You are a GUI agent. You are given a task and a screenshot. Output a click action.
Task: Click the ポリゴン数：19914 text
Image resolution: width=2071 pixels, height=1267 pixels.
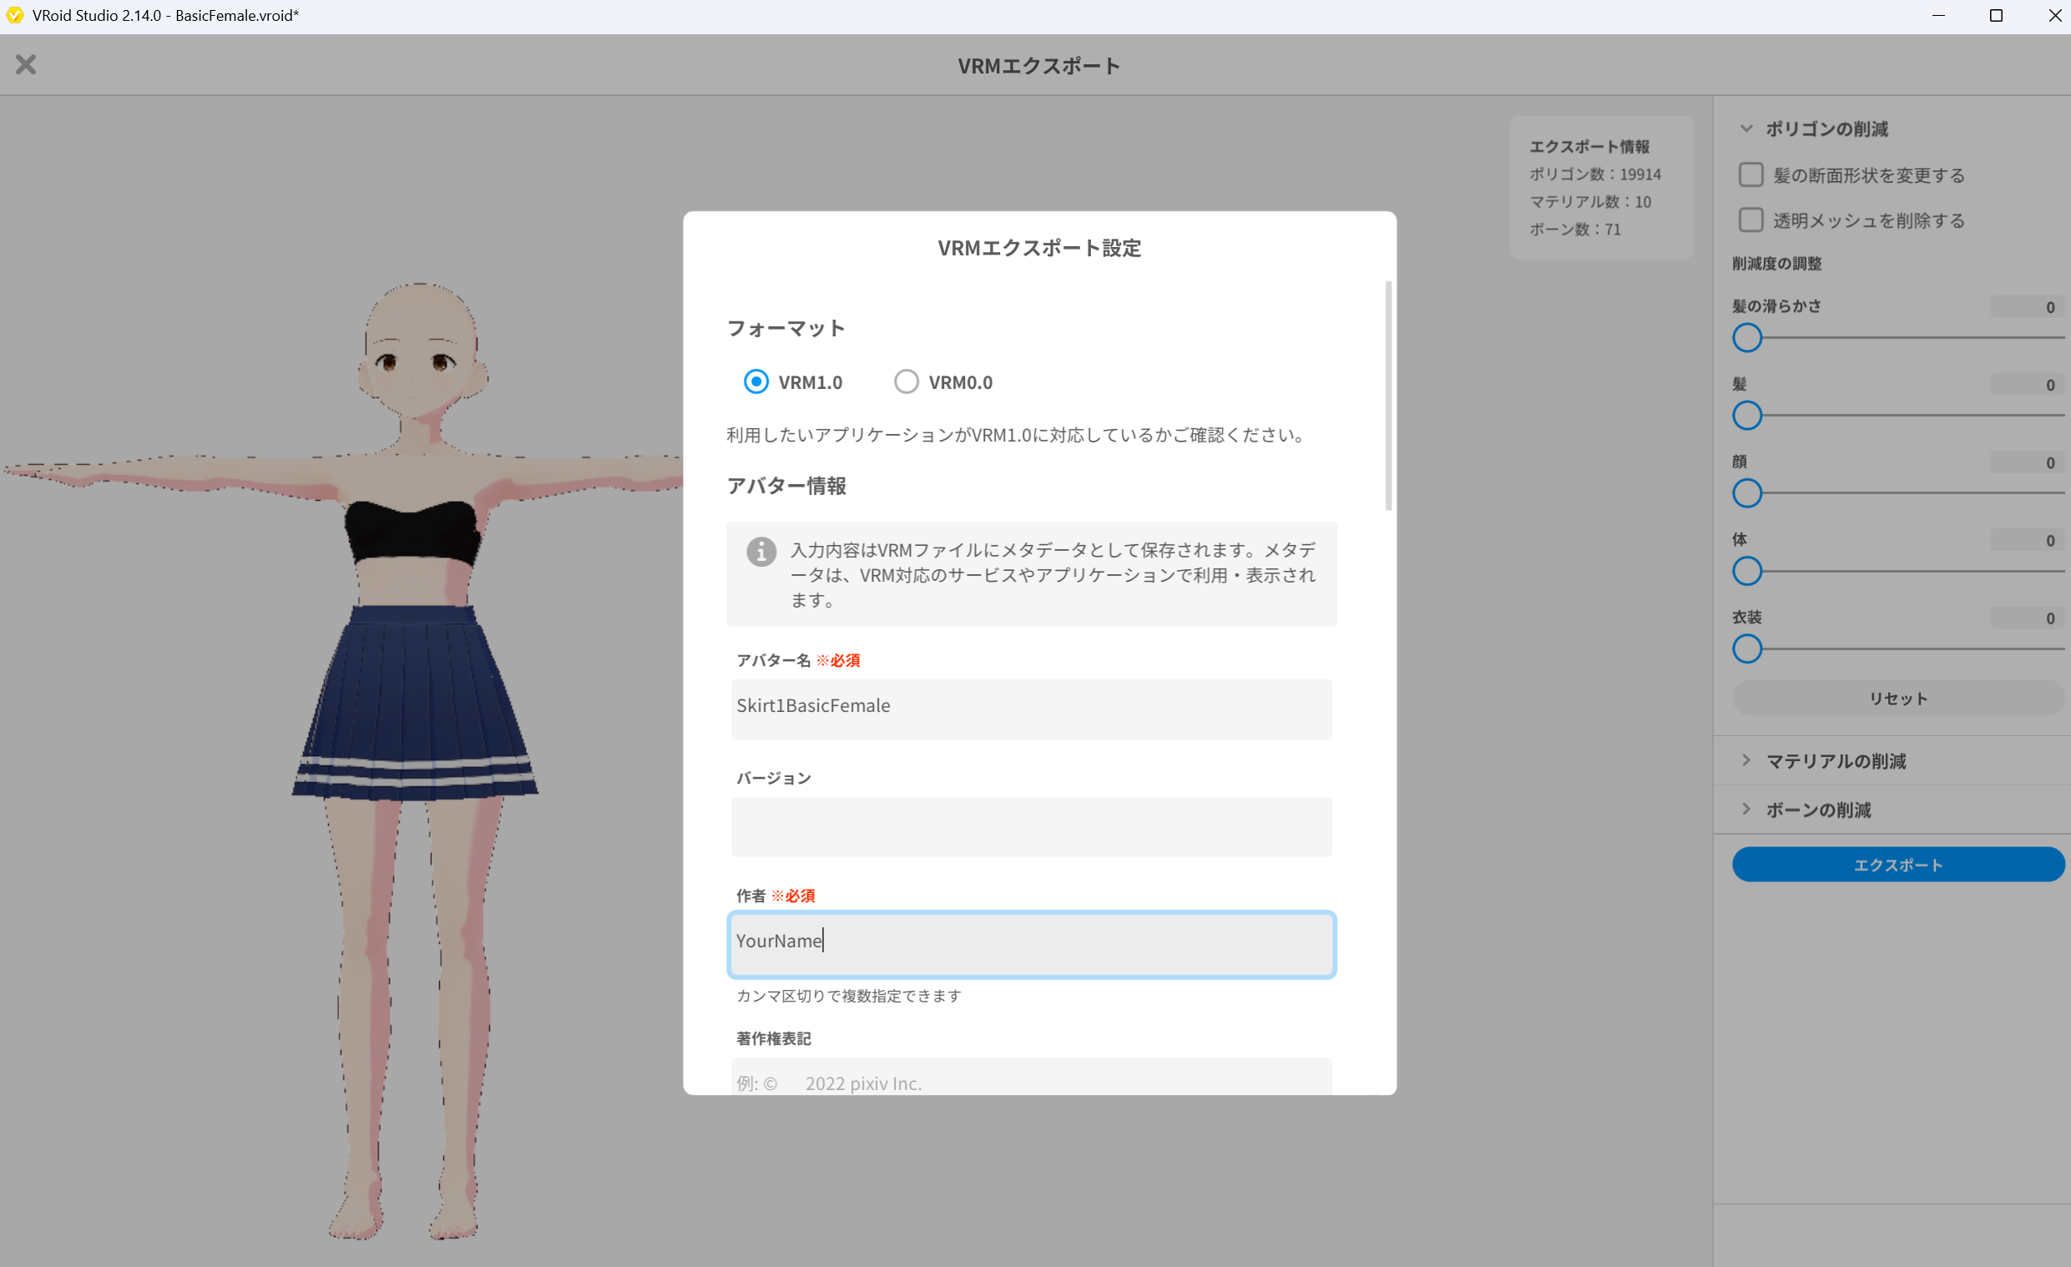tap(1594, 174)
